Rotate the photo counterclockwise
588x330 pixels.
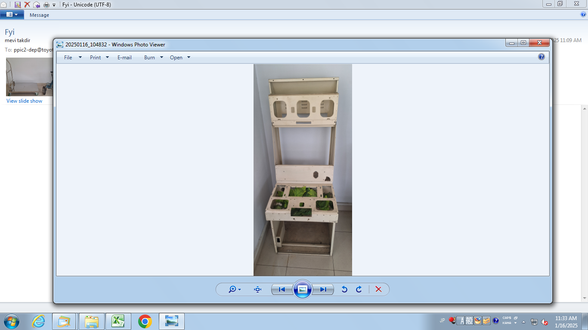(344, 290)
